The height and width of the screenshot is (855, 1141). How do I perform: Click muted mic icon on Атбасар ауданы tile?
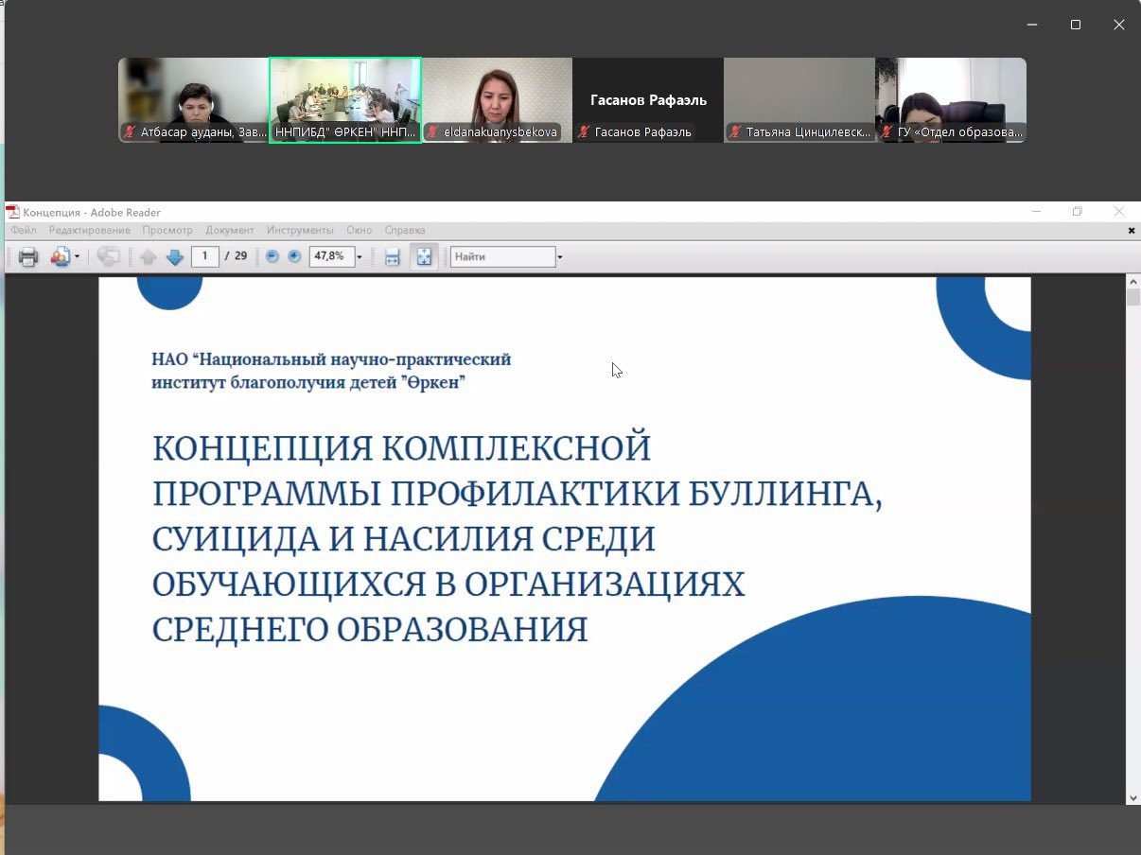tap(130, 132)
